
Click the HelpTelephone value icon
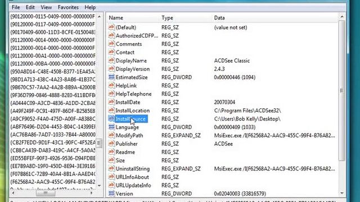click(111, 94)
